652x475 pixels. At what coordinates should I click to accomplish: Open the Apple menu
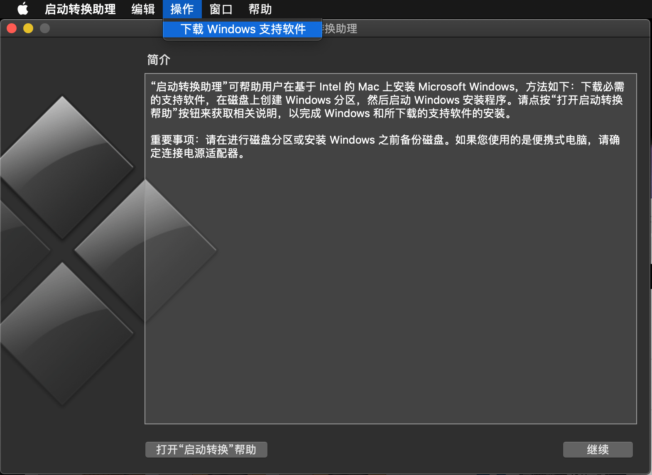click(23, 9)
